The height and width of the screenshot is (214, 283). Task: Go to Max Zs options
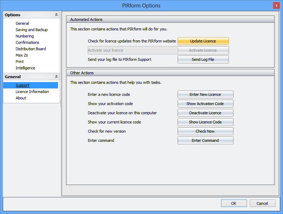(x=22, y=55)
